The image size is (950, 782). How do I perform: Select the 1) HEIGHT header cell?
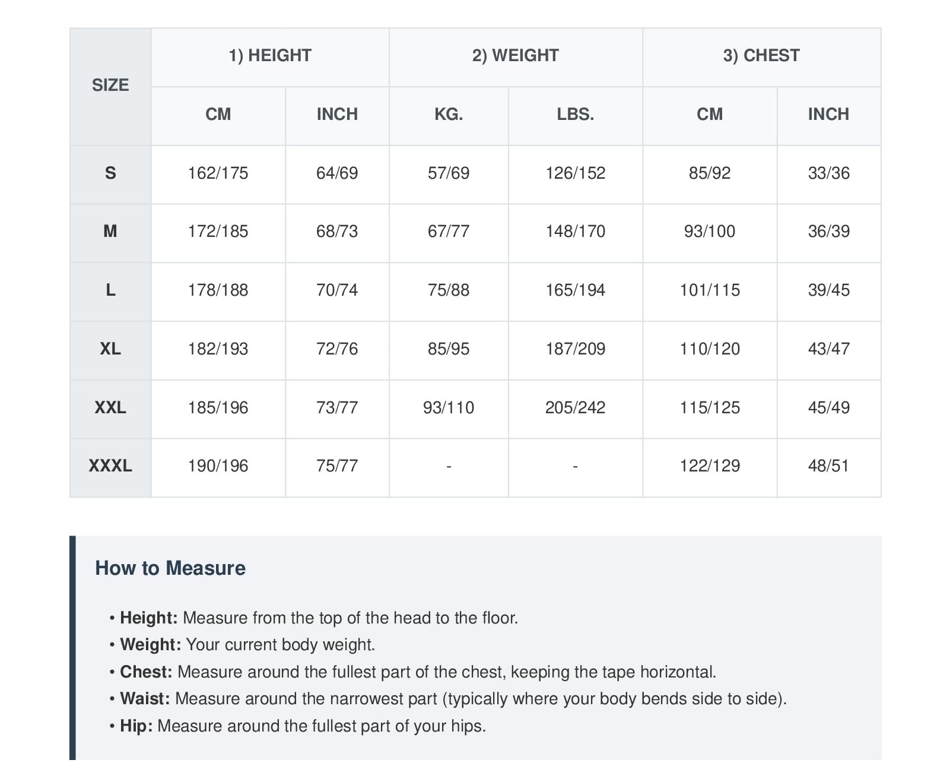270,57
